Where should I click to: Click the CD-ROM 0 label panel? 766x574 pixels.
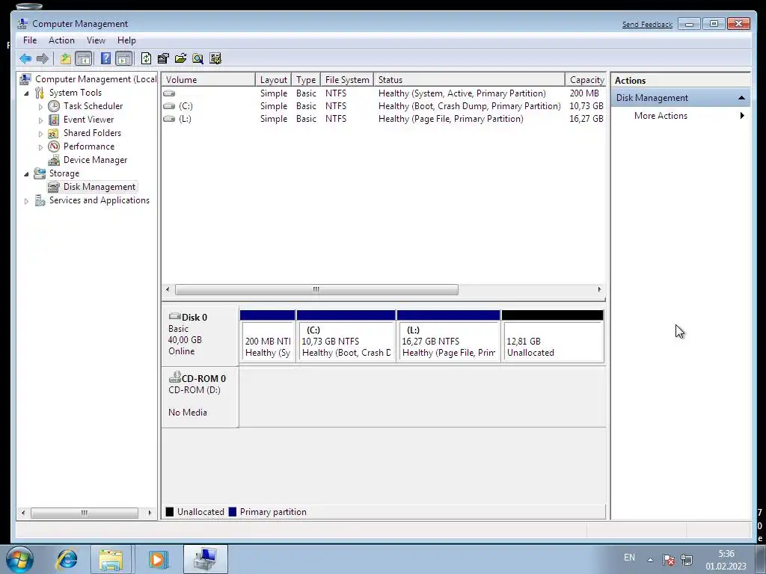click(x=200, y=398)
